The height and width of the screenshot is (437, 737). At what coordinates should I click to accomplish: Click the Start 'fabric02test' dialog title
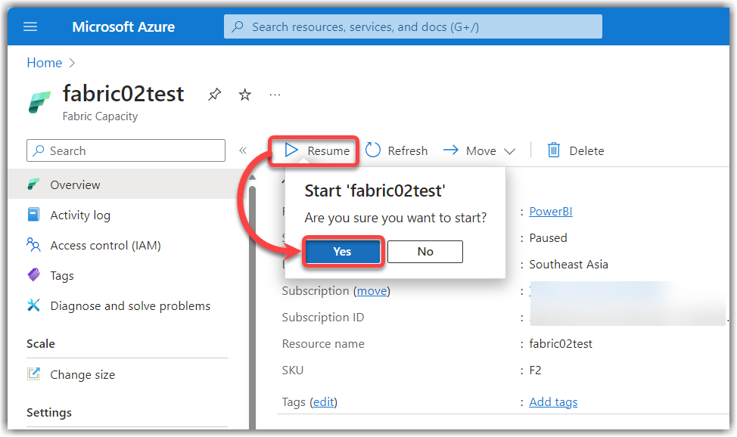click(x=375, y=191)
